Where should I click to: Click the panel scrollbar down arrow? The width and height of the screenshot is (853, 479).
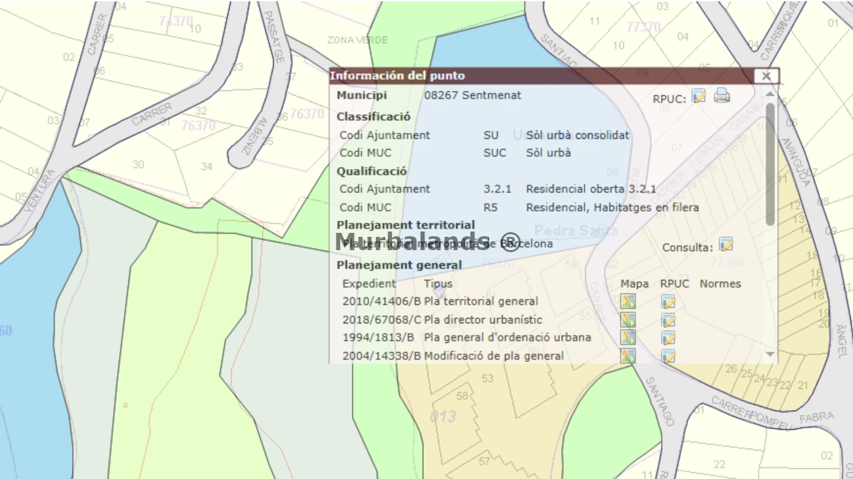click(x=770, y=355)
